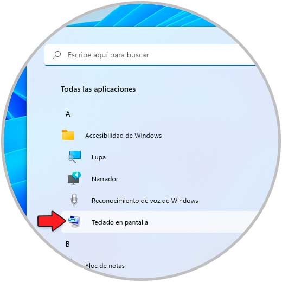Focus the 'Escribe aquí para buscar' field
The image size is (282, 282).
[150, 55]
